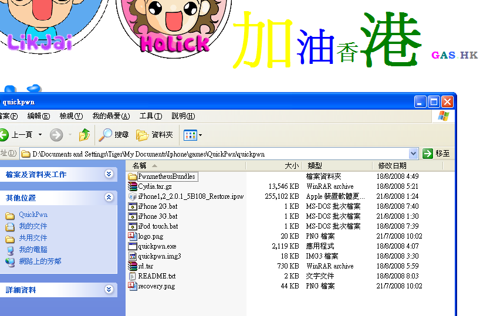Select the iPhone 3G.bat file
Screen dimensions: 480x316
click(157, 216)
